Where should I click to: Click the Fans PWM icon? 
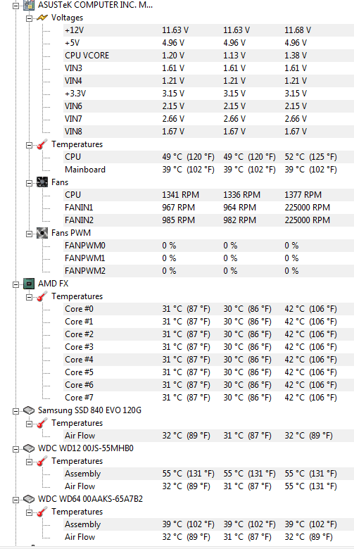(42, 233)
